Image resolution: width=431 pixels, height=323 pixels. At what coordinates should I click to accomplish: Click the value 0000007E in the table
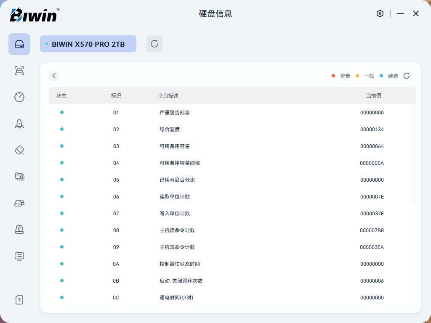click(372, 197)
